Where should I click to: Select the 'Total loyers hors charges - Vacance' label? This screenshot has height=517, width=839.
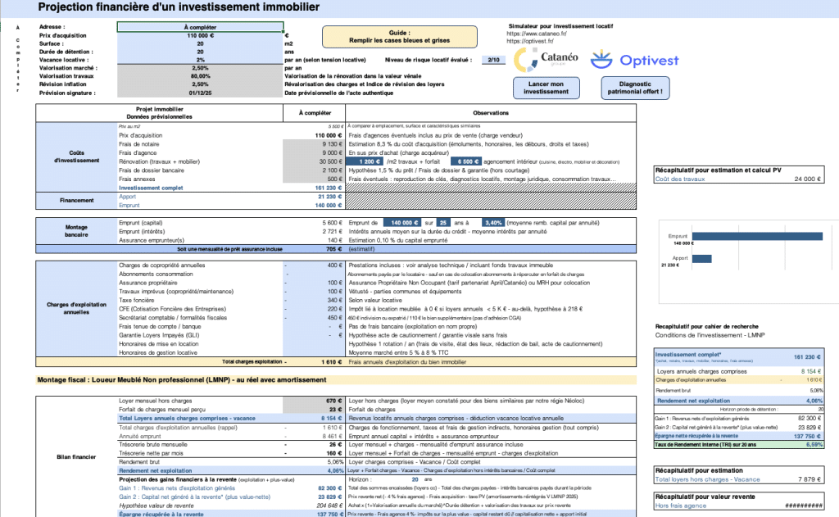click(707, 479)
